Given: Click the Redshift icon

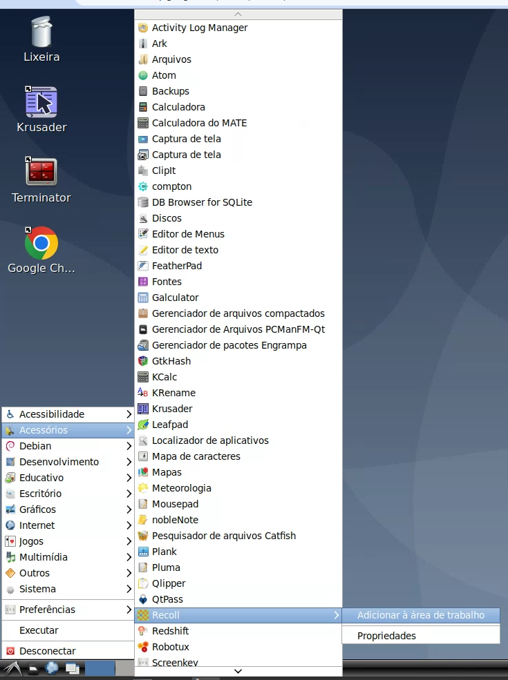Looking at the screenshot, I should [x=143, y=631].
